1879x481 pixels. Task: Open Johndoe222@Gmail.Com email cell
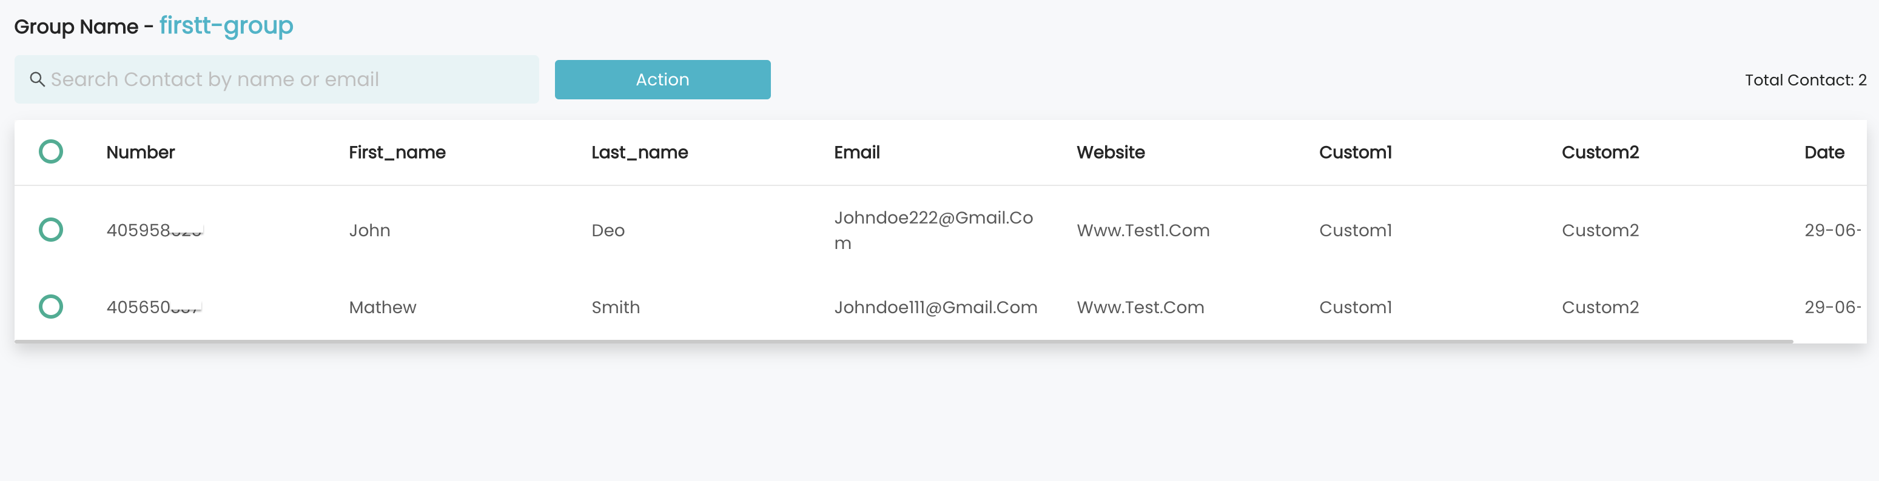(x=933, y=230)
